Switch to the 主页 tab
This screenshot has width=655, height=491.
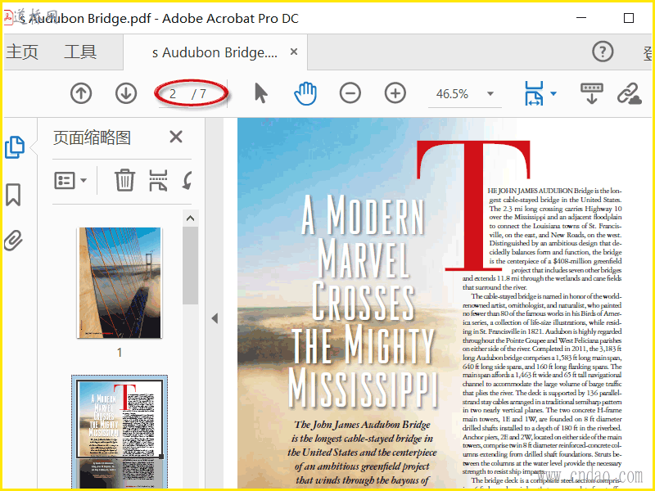(22, 52)
